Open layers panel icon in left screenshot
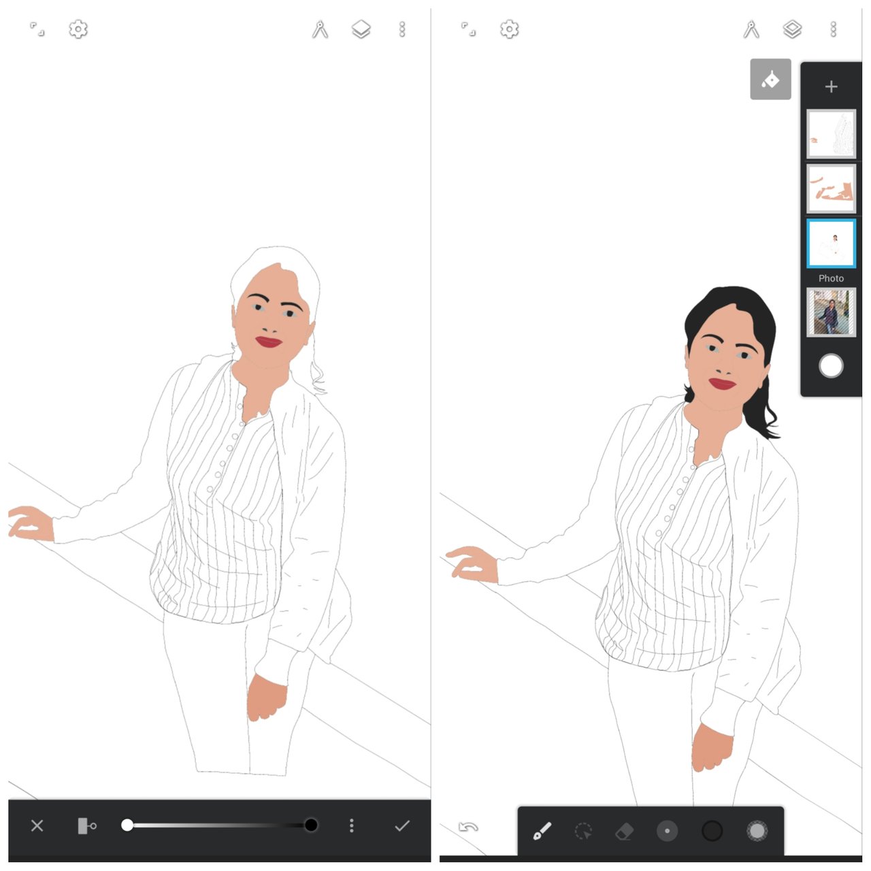The width and height of the screenshot is (871, 871). tap(361, 29)
